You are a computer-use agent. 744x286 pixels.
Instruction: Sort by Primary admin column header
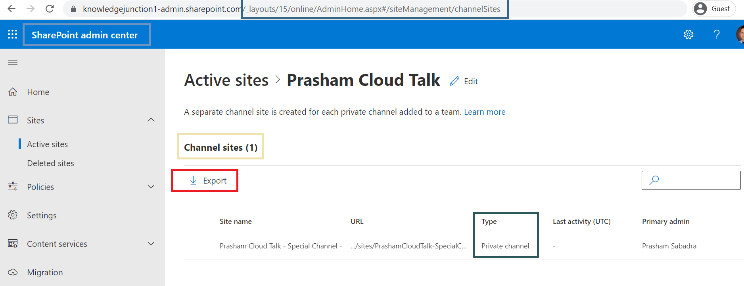click(666, 221)
